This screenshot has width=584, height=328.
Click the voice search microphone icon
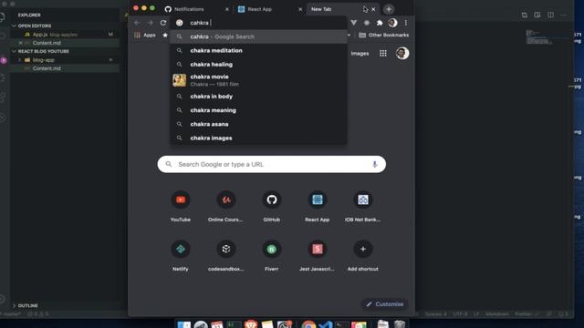[x=375, y=164]
